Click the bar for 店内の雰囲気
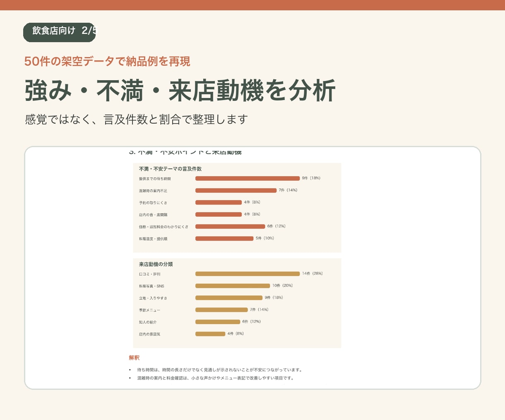This screenshot has height=420, width=505. click(x=210, y=334)
